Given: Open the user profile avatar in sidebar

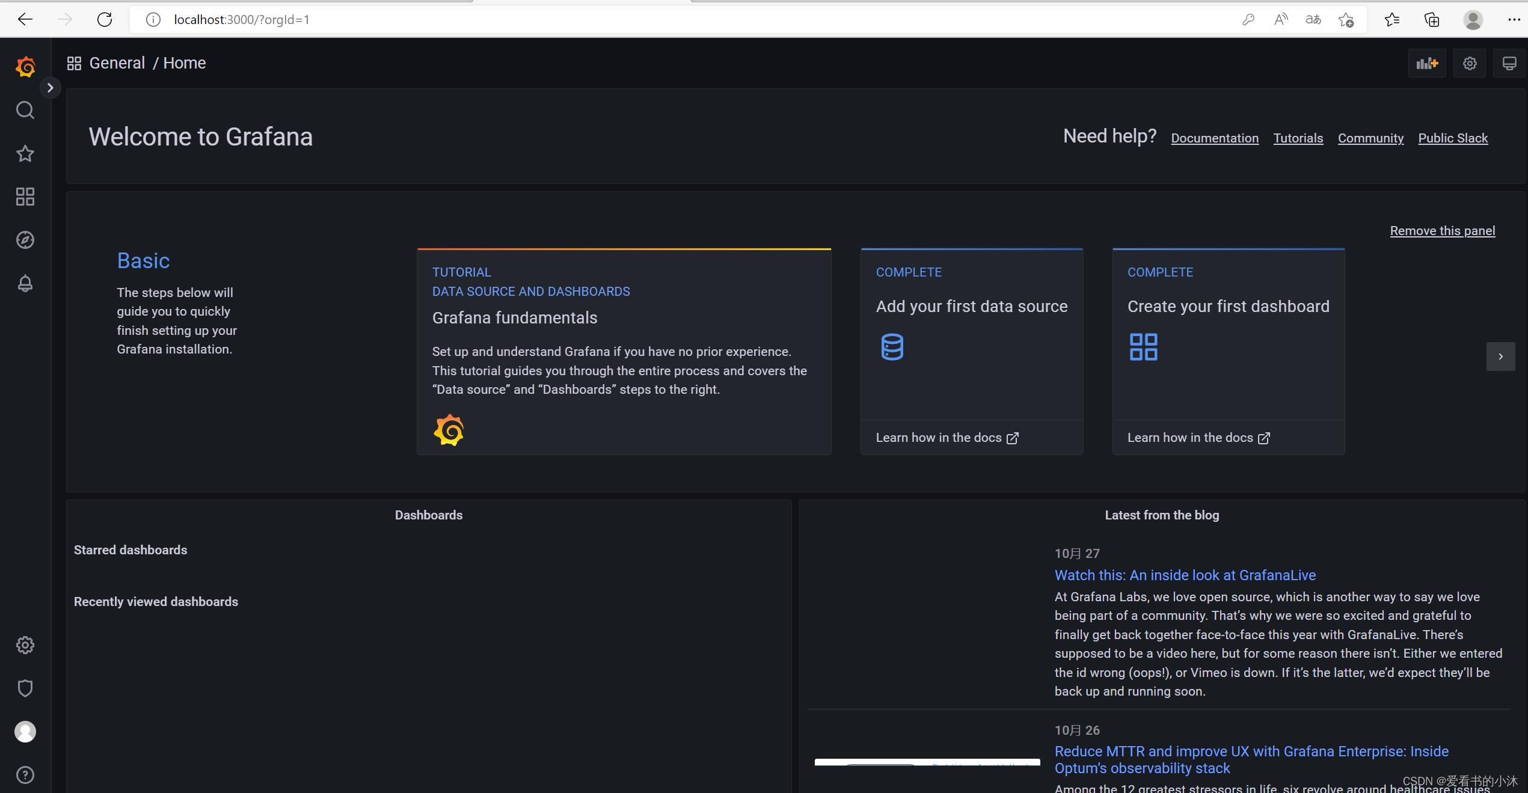Looking at the screenshot, I should (25, 732).
